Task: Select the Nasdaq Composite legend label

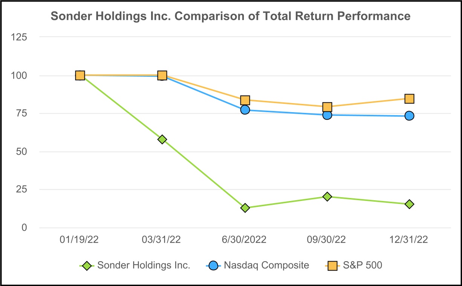Action: 266,265
